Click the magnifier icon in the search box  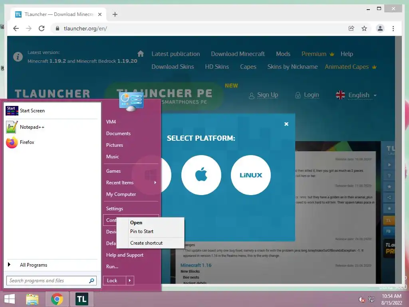tap(91, 281)
